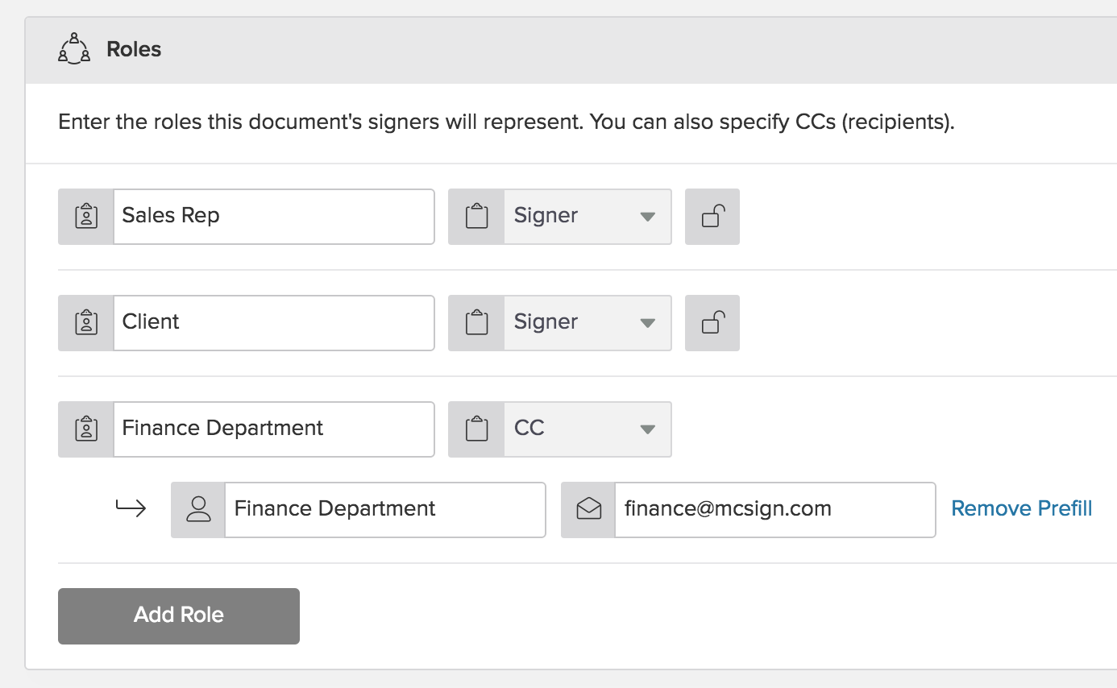The height and width of the screenshot is (688, 1117).
Task: Click the Remove Prefill link
Action: [1022, 508]
